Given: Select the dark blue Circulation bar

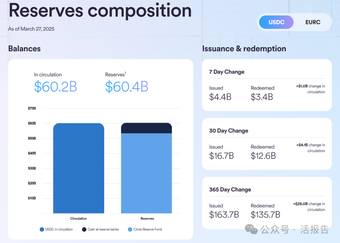Looking at the screenshot, I should (x=79, y=168).
